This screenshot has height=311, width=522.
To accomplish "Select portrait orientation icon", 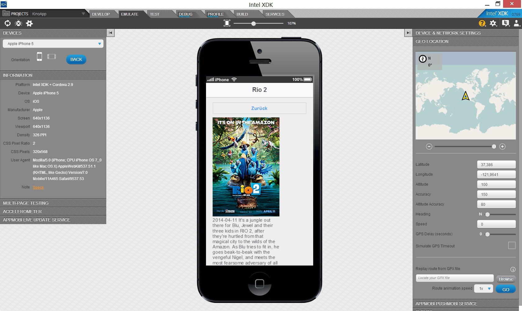I will pos(39,56).
